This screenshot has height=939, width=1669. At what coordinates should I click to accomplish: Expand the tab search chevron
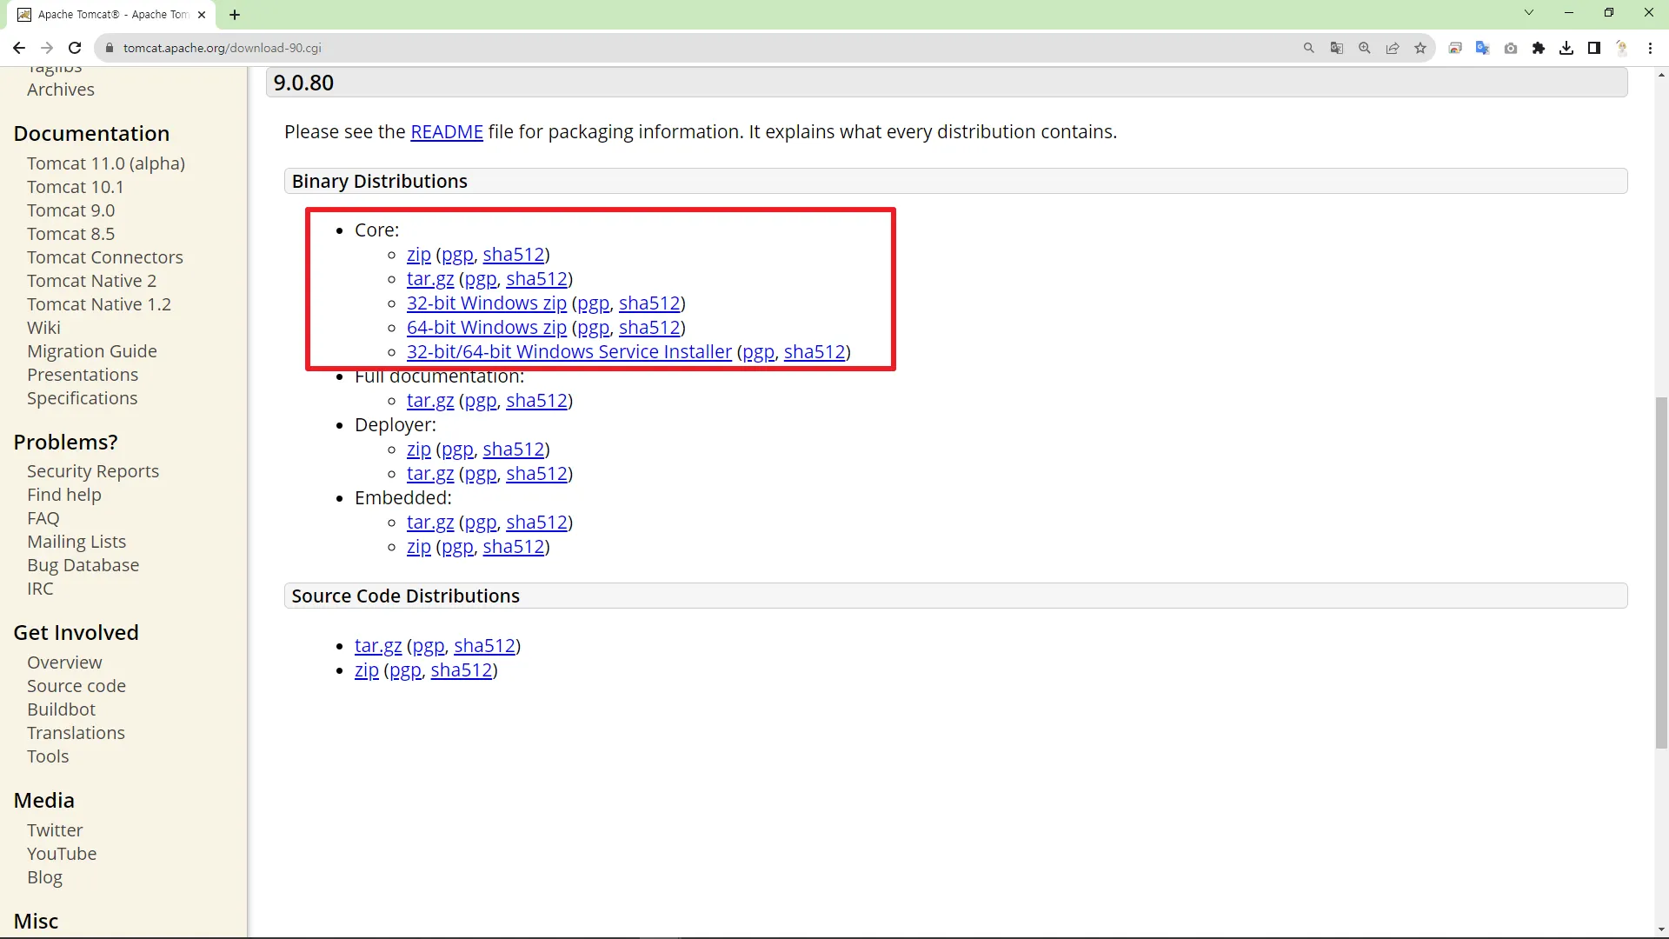[1529, 13]
